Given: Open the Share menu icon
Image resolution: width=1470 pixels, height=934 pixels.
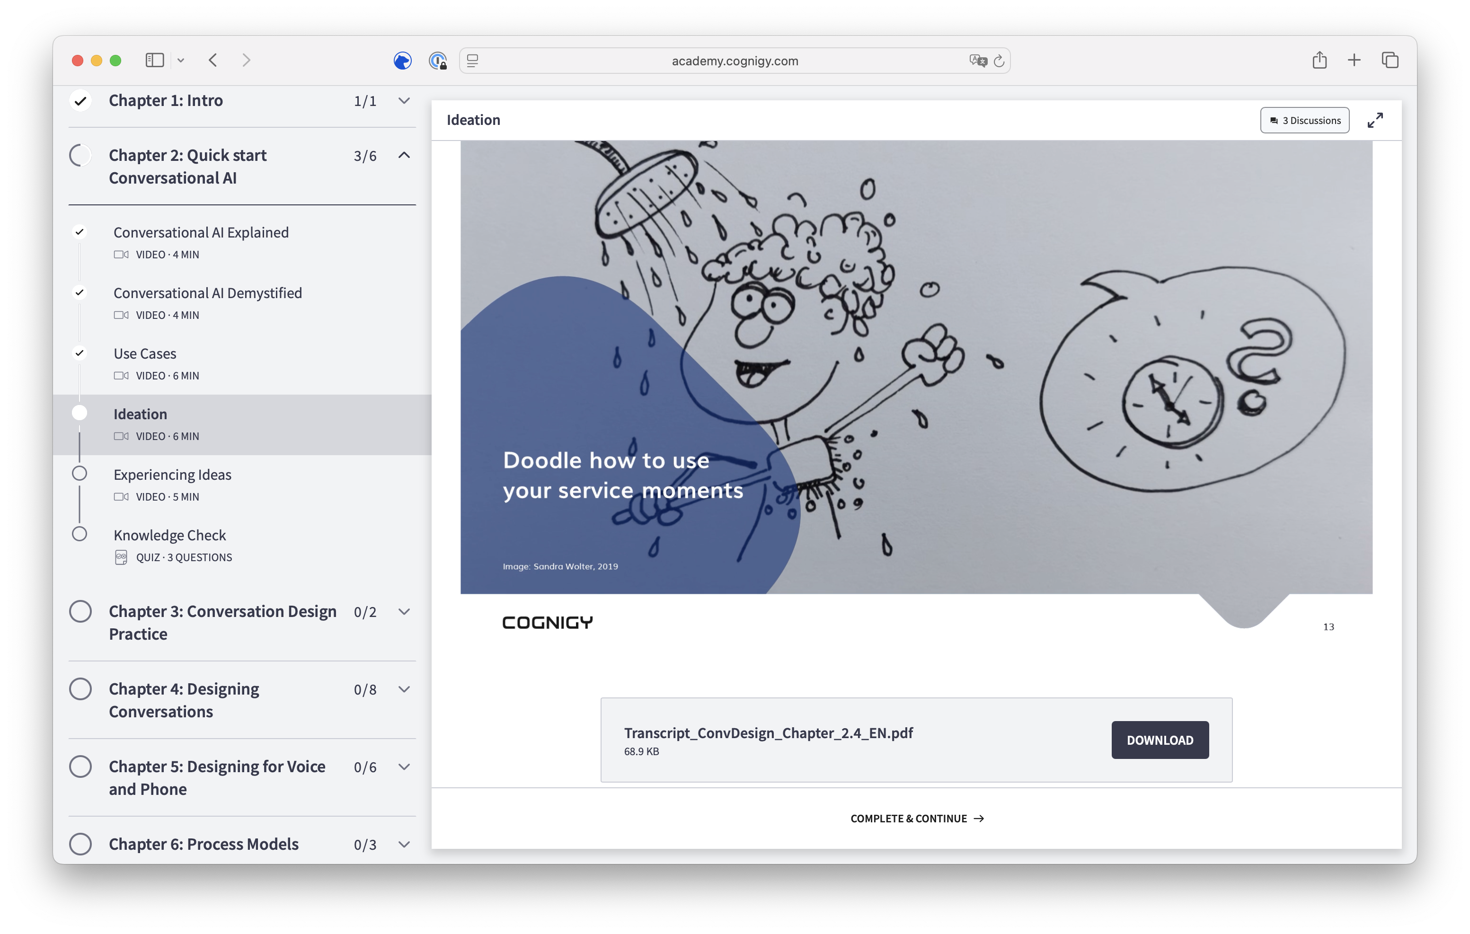Looking at the screenshot, I should [1319, 60].
